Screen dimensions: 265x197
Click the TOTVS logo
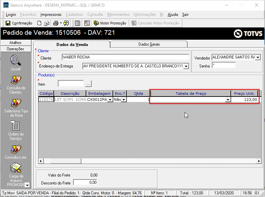248,33
